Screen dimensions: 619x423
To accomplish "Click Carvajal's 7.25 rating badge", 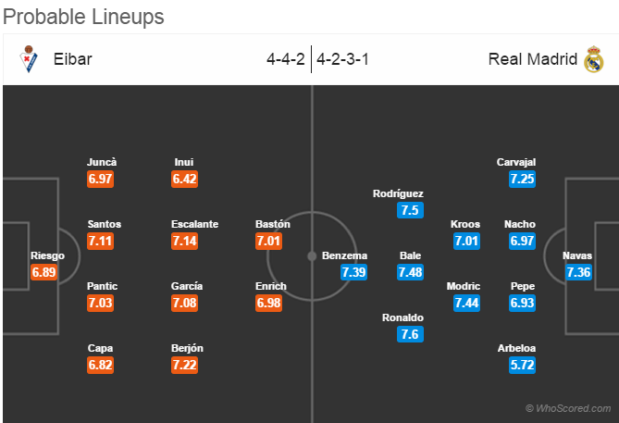I will click(522, 179).
